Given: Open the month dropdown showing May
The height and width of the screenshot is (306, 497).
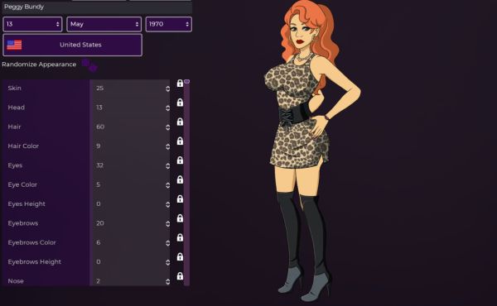Looking at the screenshot, I should [x=104, y=24].
